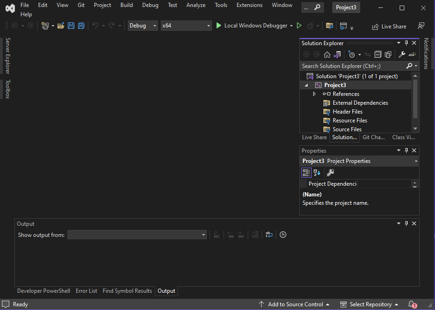Expand the References node under Project3
This screenshot has width=435, height=310.
[314, 94]
